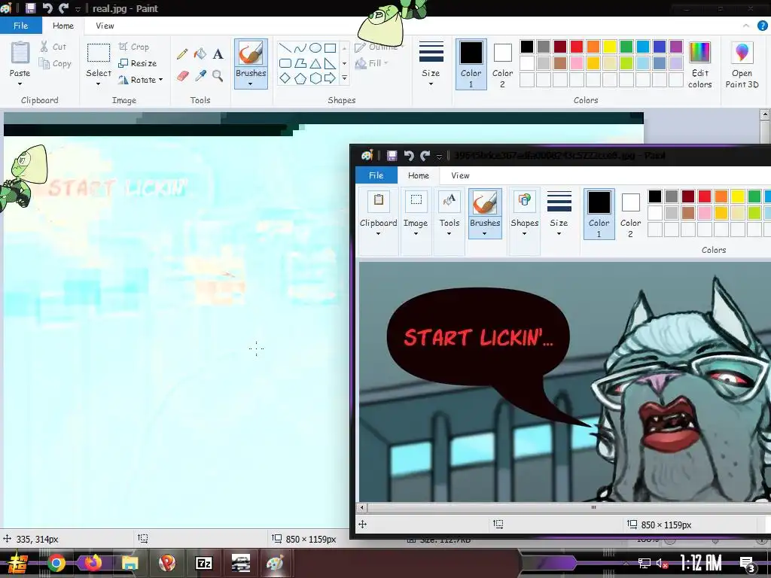Viewport: 771px width, 578px height.
Task: Click Undo in front window title bar
Action: (409, 156)
